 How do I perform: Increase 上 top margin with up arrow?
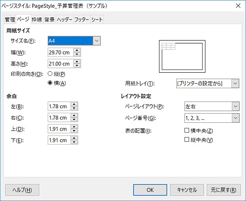(74, 127)
